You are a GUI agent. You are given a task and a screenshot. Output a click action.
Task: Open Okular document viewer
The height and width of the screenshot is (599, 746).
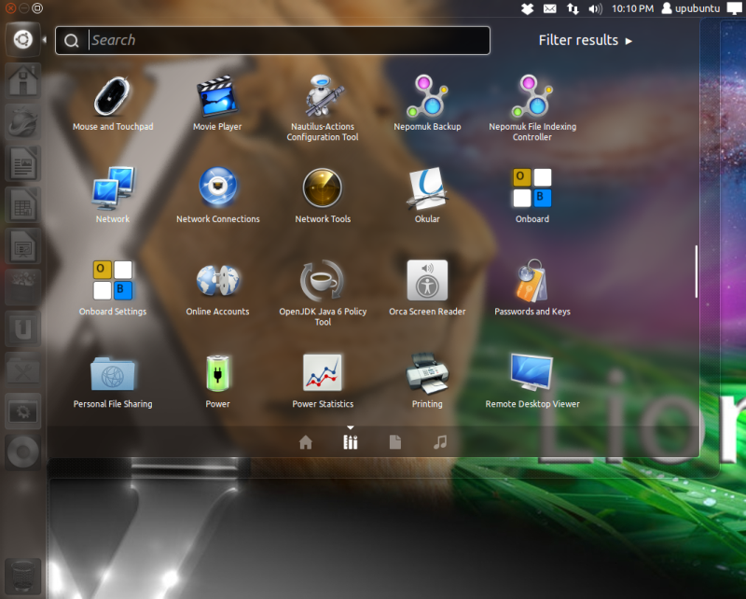pyautogui.click(x=427, y=195)
